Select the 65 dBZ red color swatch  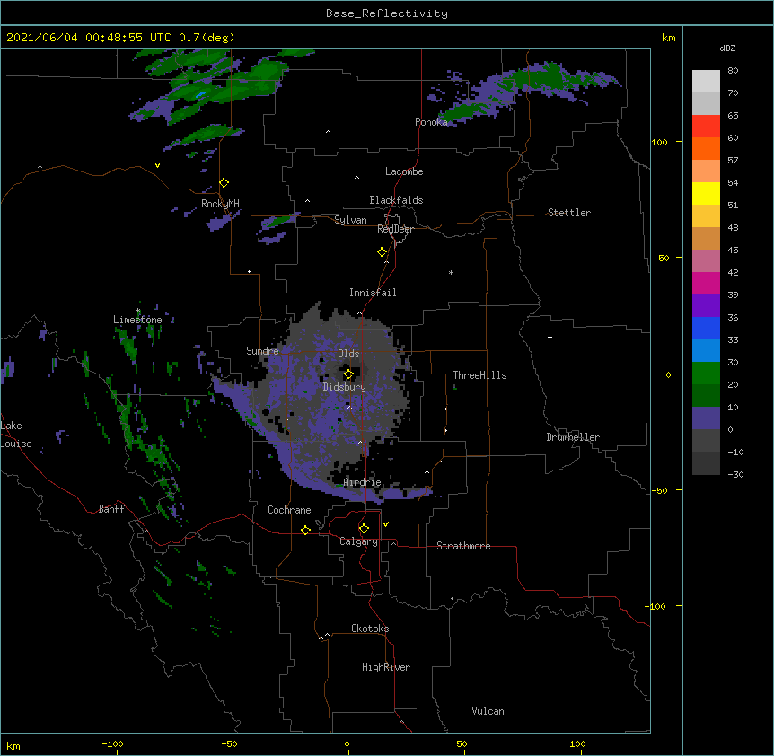tap(706, 126)
